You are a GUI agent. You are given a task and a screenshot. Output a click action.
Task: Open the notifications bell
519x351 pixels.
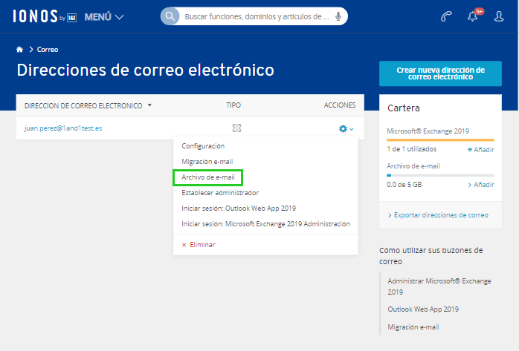click(473, 16)
